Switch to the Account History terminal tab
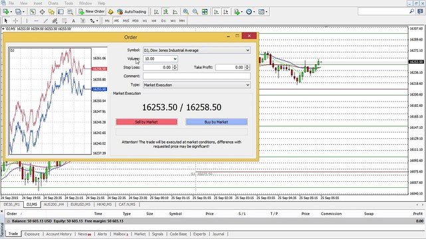The image size is (426, 239). 58,234
